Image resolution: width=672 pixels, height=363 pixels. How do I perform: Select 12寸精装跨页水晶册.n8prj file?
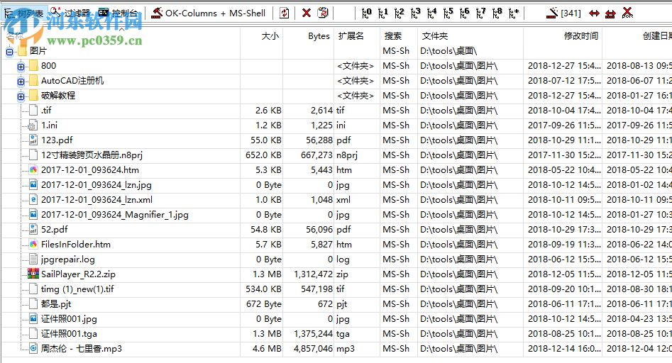coord(92,155)
